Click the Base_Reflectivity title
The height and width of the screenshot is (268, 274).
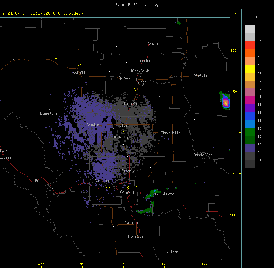point(137,5)
